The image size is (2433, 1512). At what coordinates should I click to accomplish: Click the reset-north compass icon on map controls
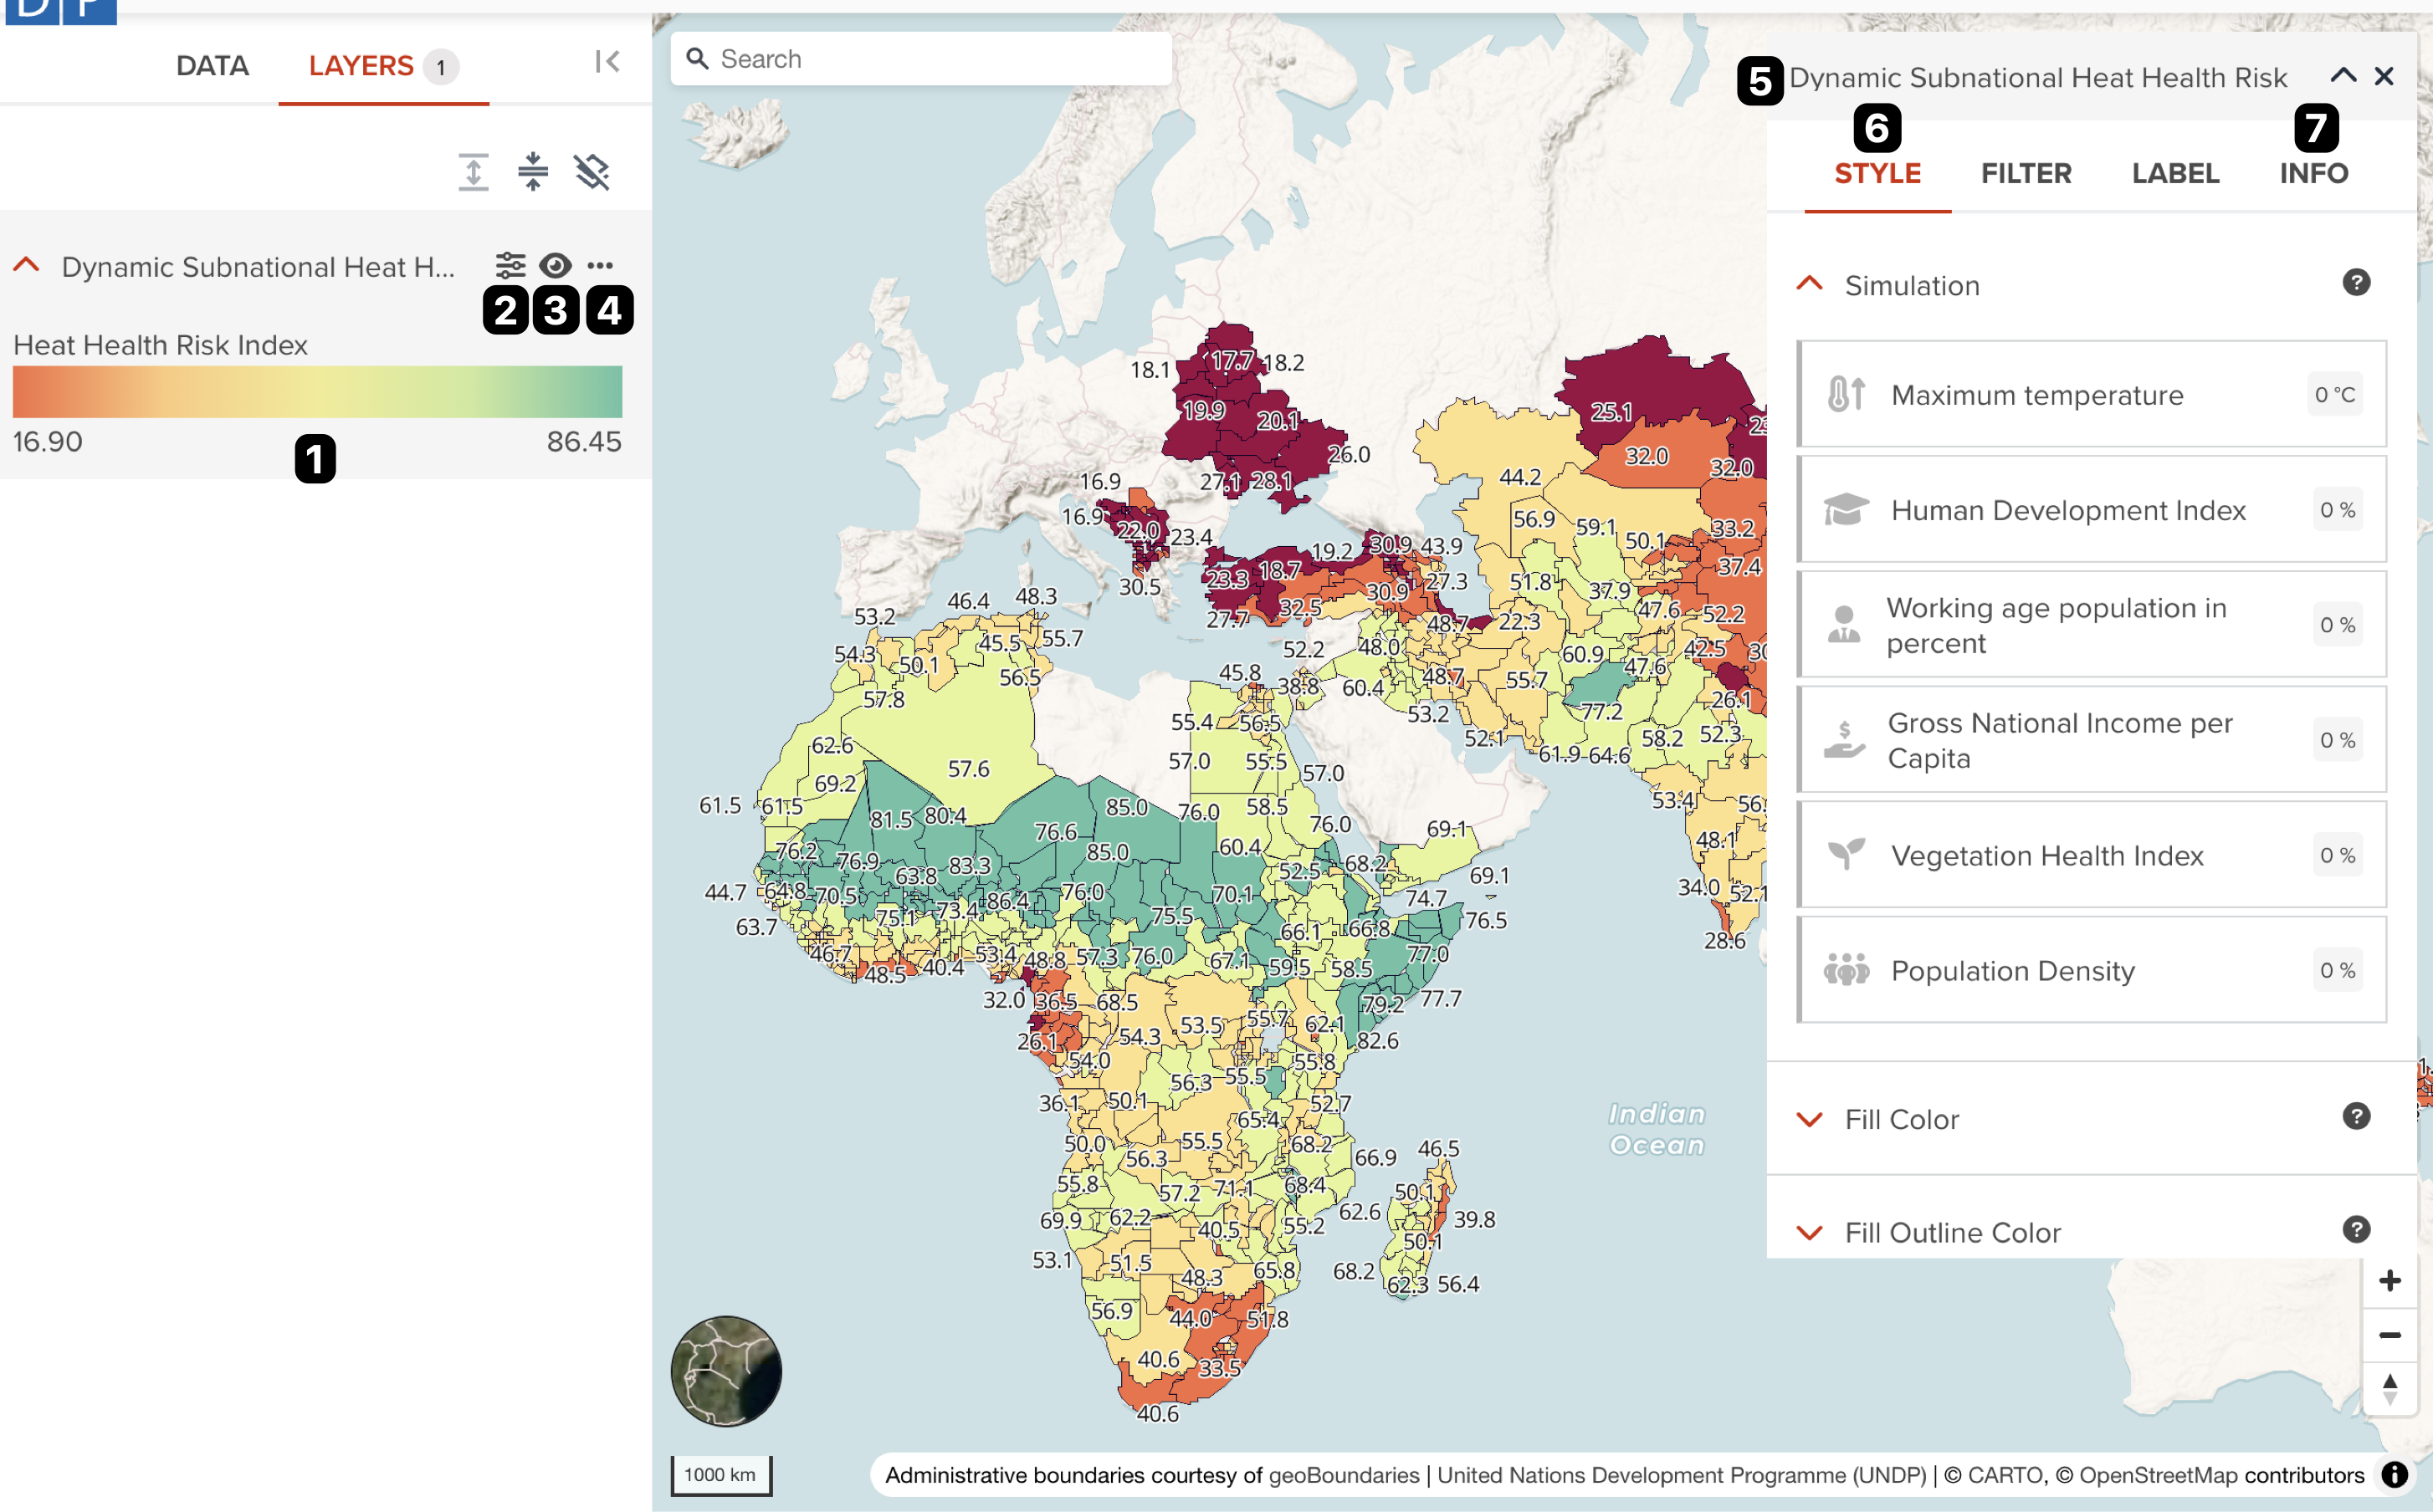(x=2390, y=1389)
